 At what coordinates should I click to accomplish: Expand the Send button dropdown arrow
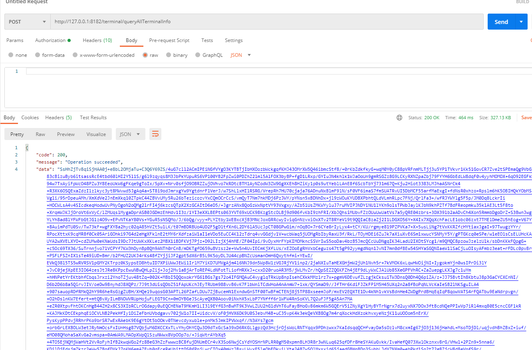(x=521, y=22)
